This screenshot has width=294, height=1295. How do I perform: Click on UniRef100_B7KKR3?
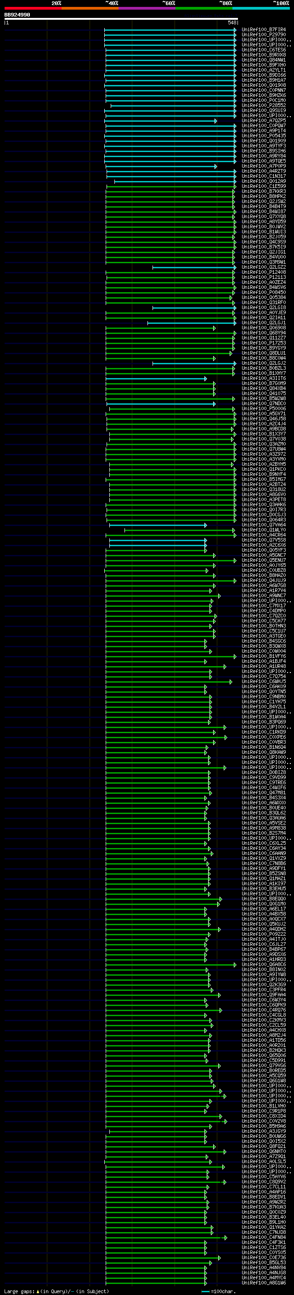point(264,191)
